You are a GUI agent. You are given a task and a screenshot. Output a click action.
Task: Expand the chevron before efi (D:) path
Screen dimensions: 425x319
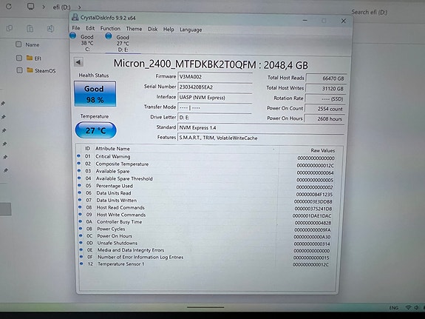[44, 7]
